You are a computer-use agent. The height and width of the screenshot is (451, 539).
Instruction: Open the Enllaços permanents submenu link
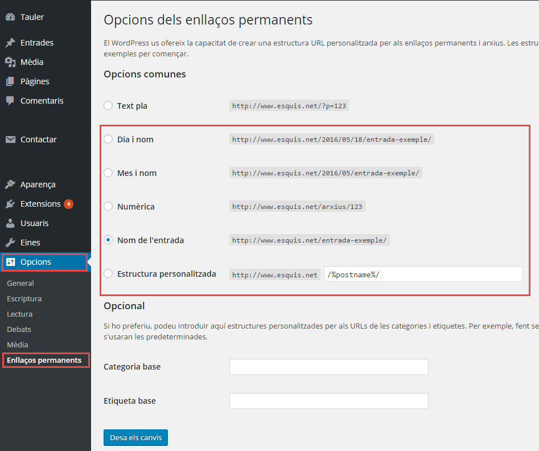(44, 360)
